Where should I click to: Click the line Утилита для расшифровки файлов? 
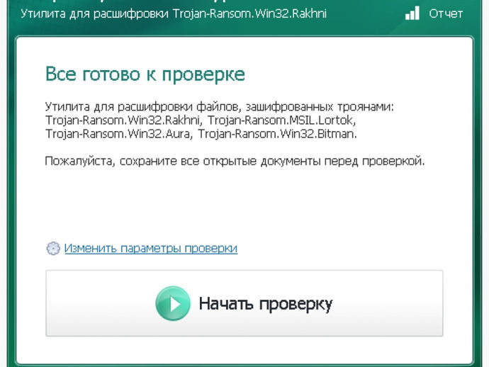(220, 107)
